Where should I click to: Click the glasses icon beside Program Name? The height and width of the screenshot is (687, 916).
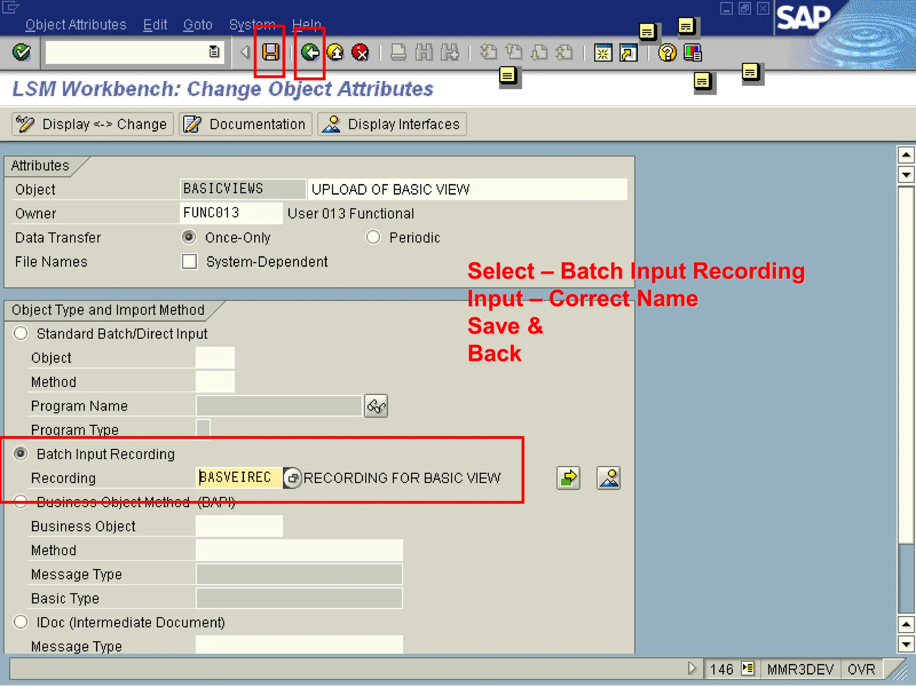pos(376,406)
